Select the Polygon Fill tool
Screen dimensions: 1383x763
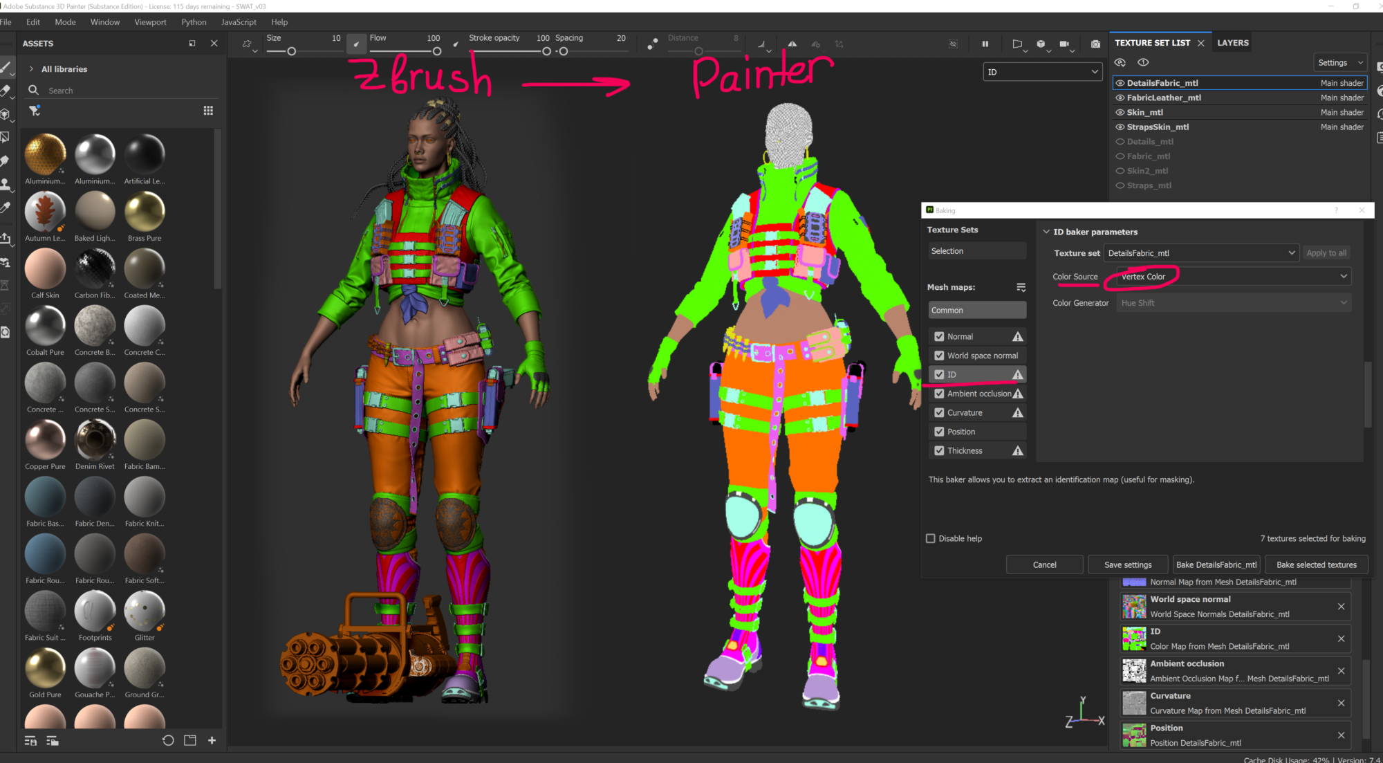pos(8,136)
